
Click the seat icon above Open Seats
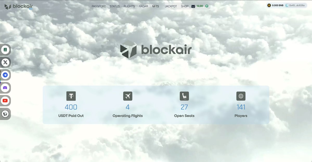coord(184,96)
